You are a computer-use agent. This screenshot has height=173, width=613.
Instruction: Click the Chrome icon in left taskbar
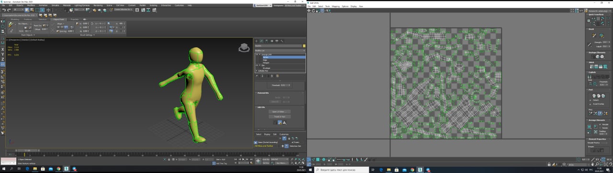coord(58,169)
